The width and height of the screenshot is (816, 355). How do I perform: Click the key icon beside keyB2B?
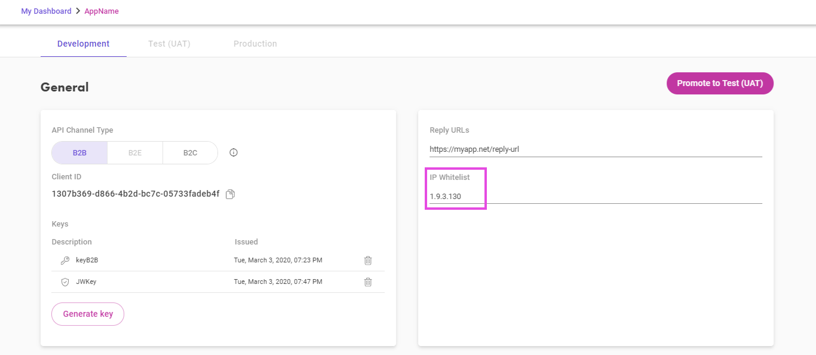pyautogui.click(x=65, y=261)
